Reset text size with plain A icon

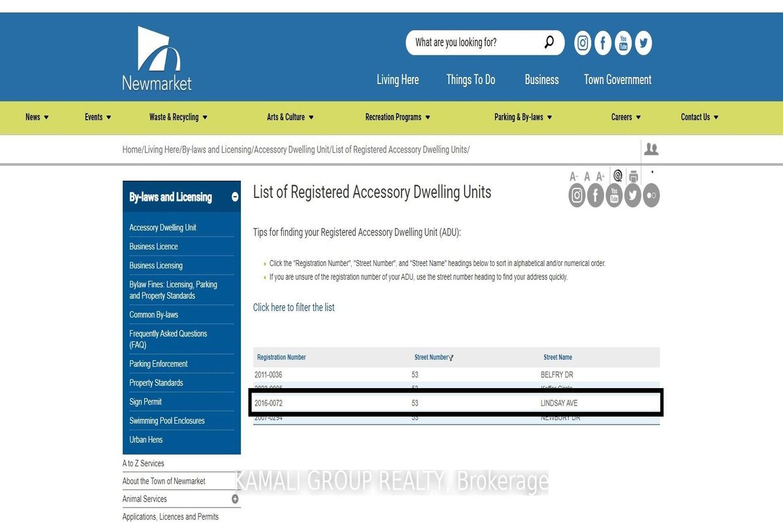tap(587, 177)
